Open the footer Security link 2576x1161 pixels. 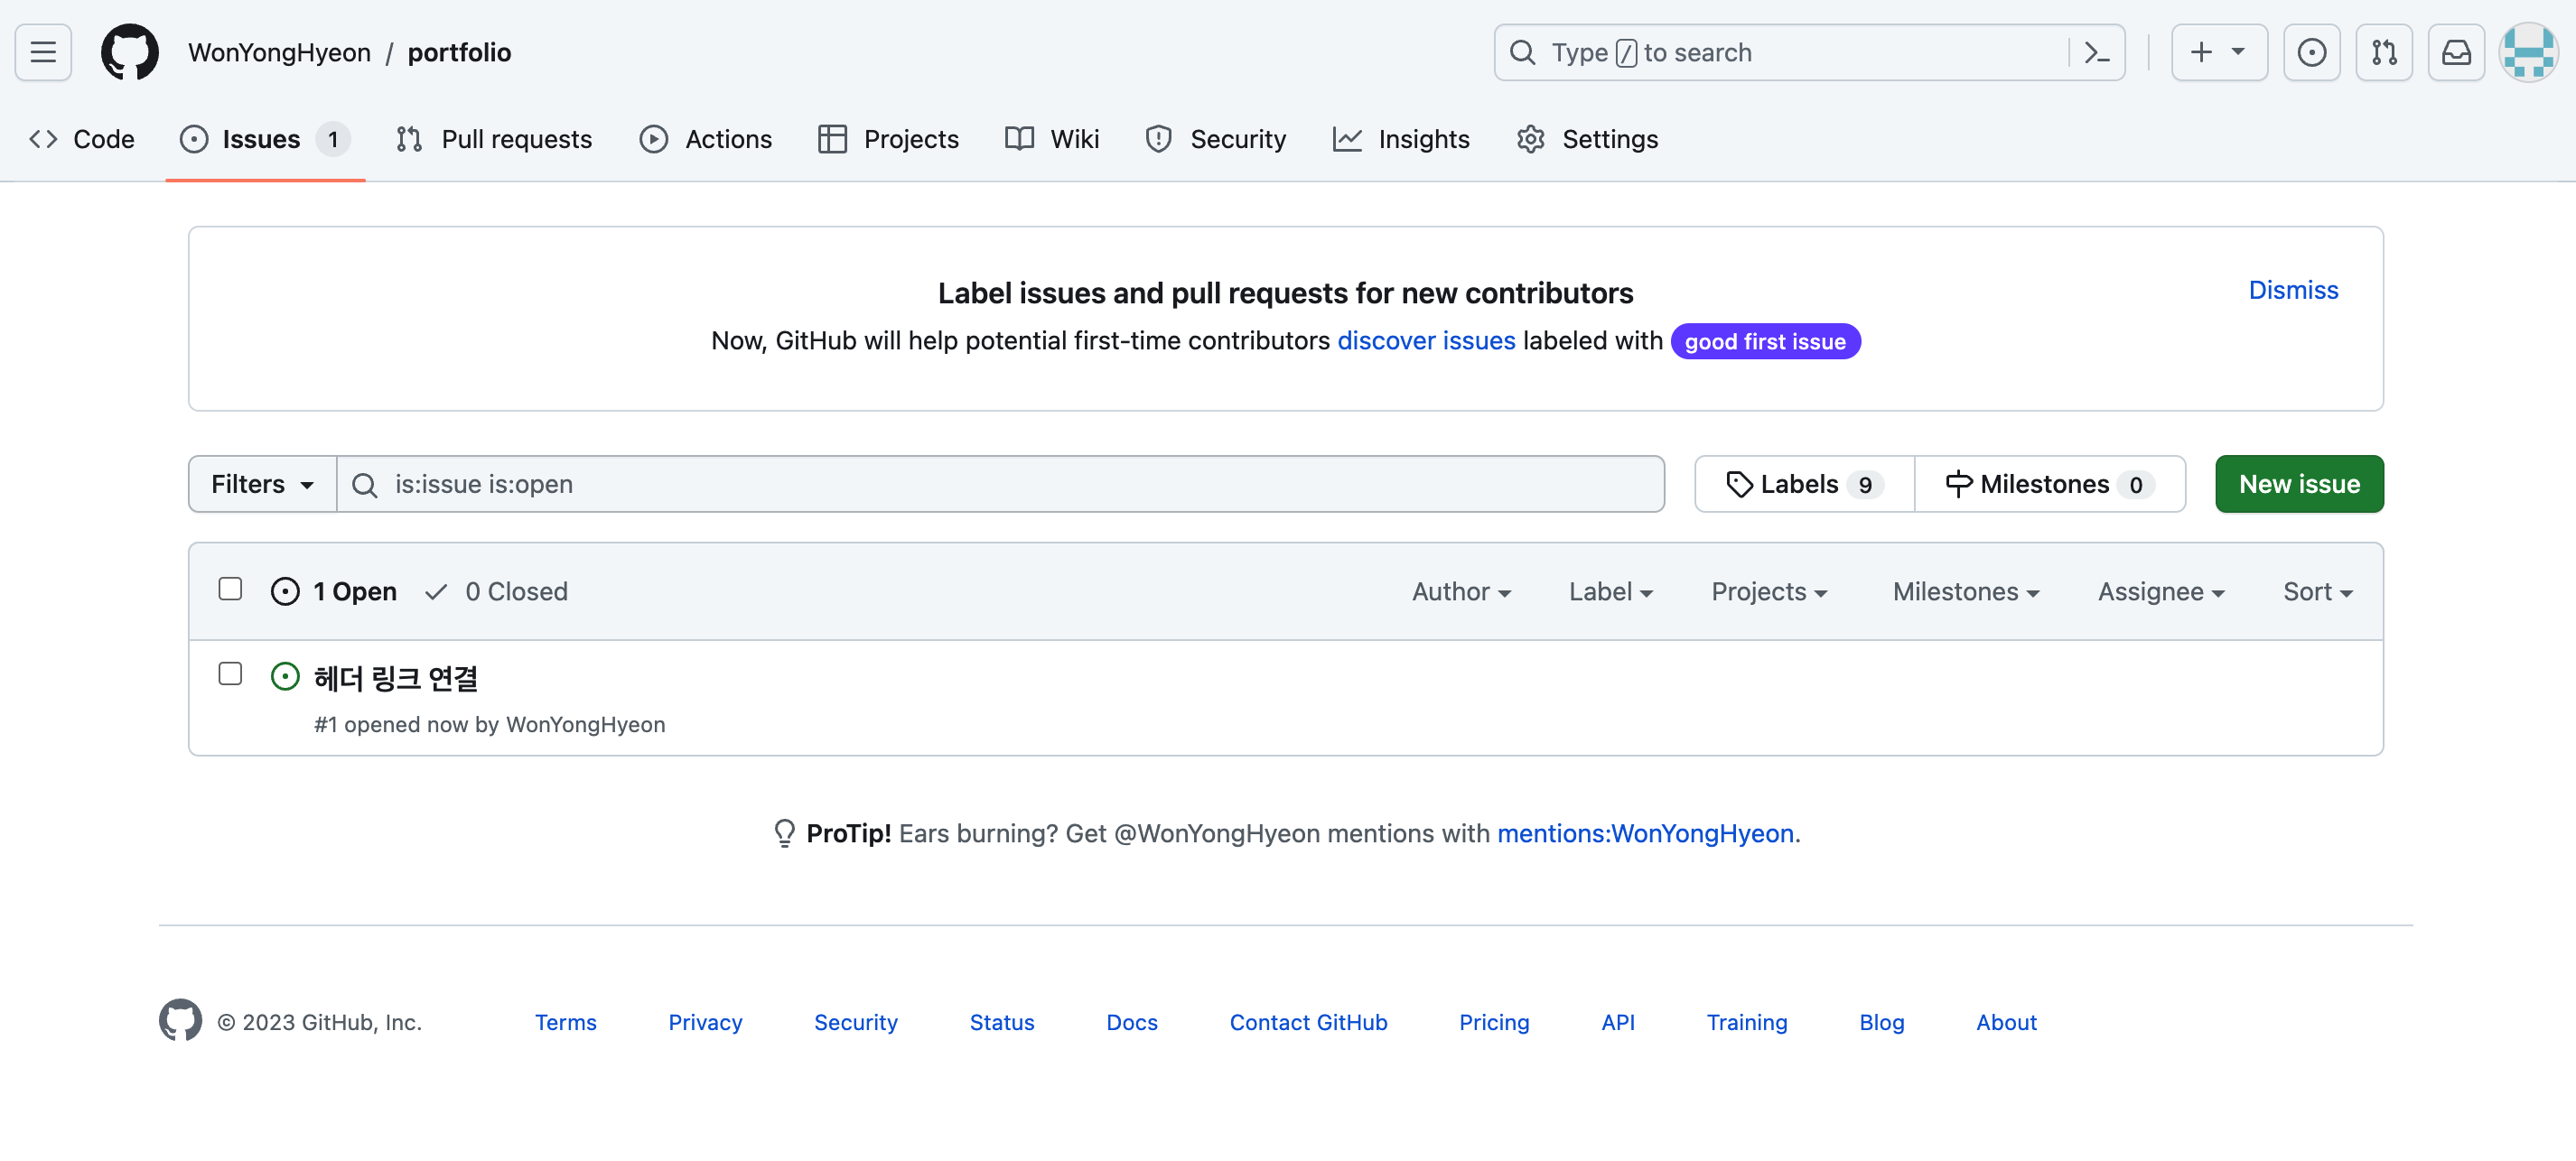coord(856,1021)
